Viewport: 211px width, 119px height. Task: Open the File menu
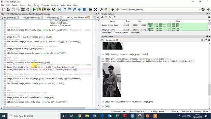click(3, 5)
